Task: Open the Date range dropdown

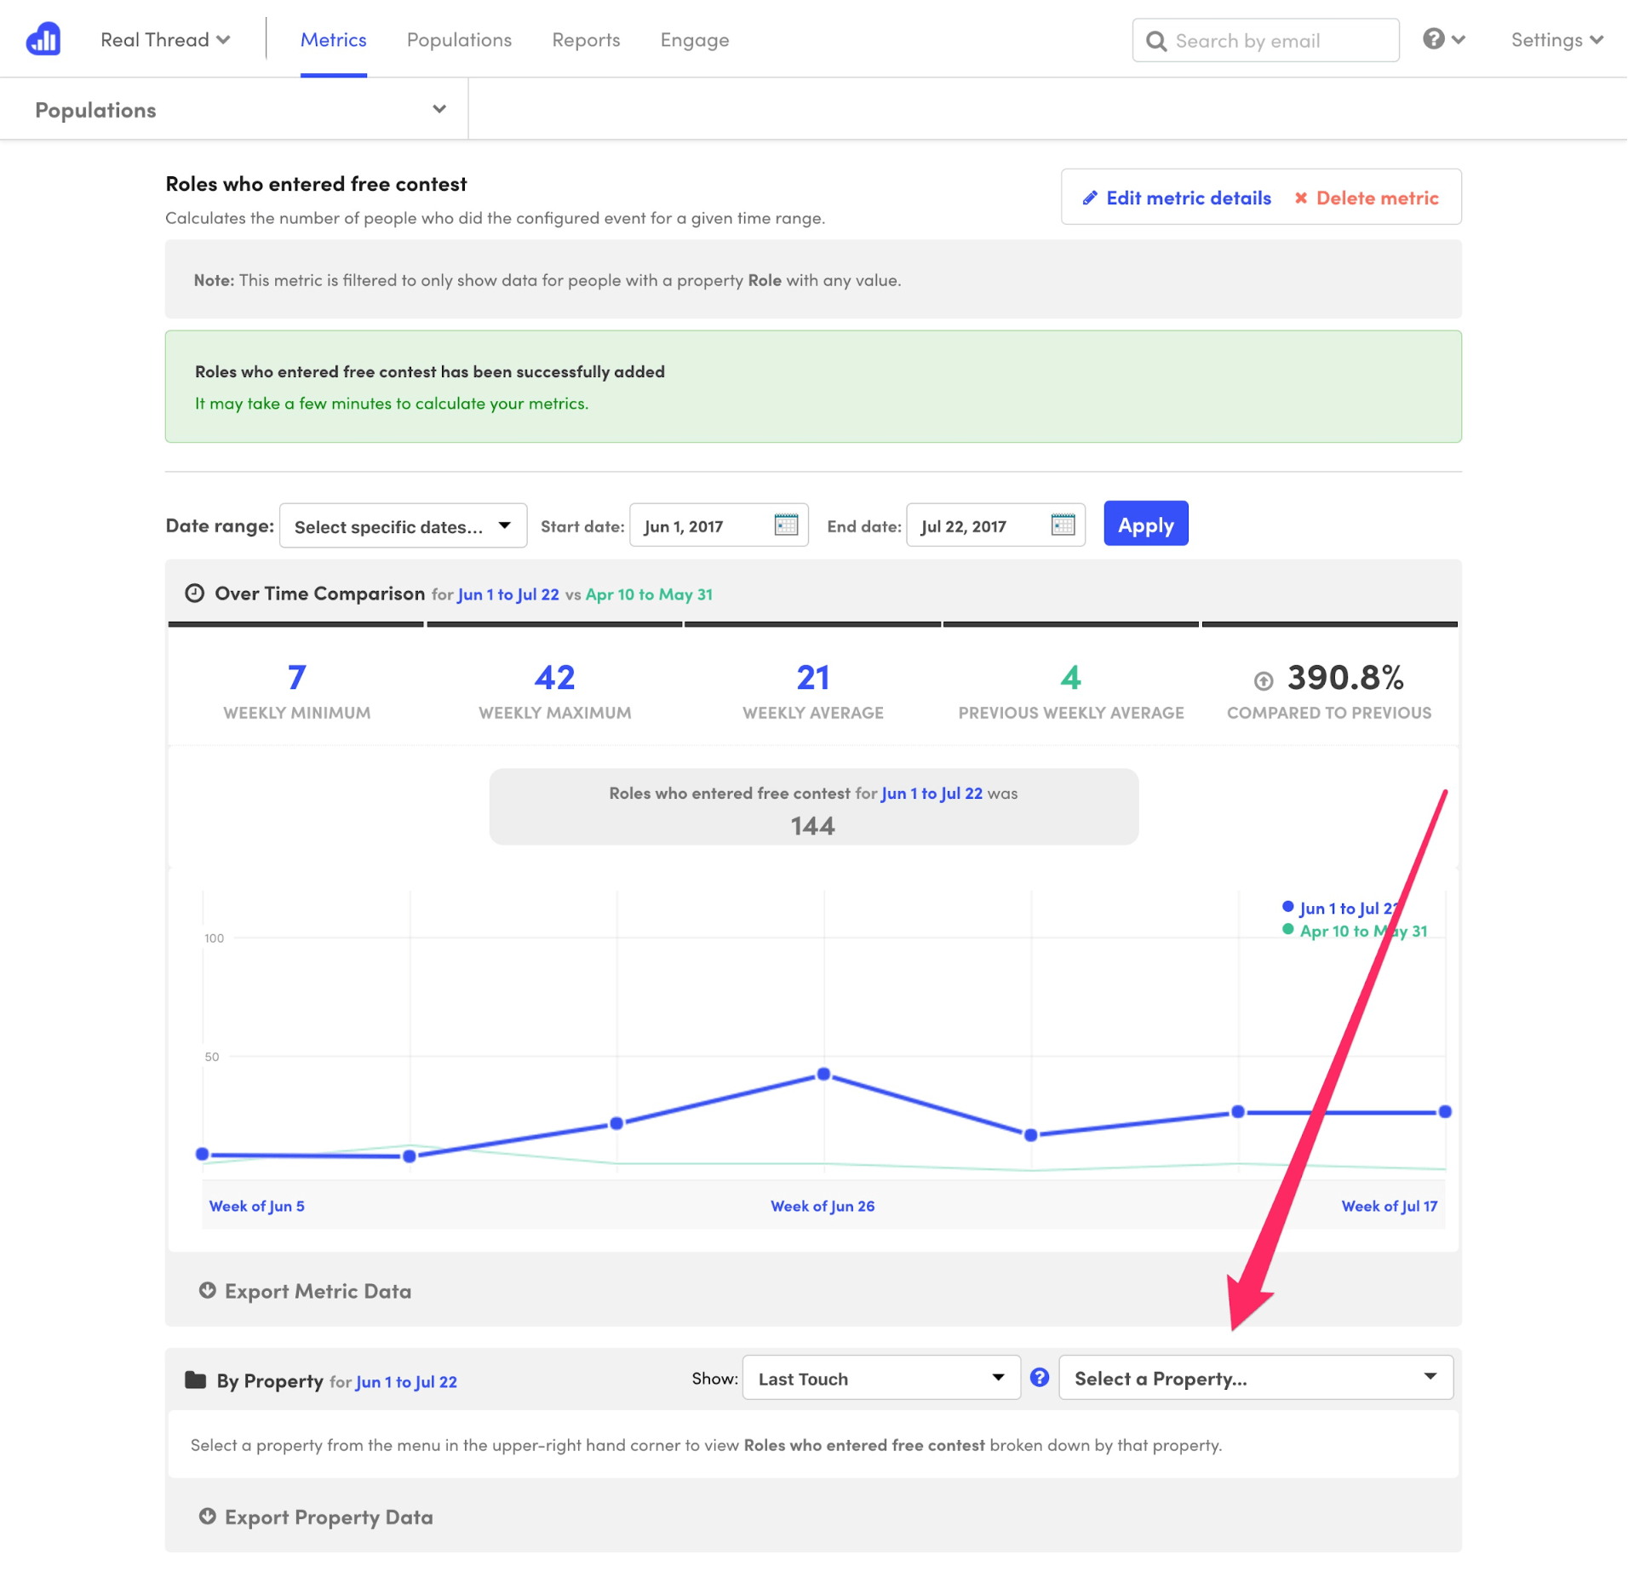Action: (403, 526)
